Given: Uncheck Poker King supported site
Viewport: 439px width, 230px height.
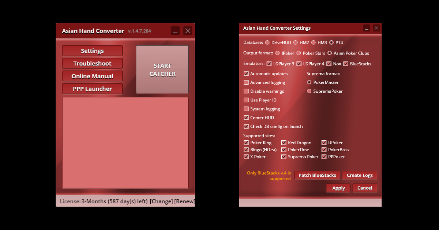Looking at the screenshot, I should pos(246,143).
